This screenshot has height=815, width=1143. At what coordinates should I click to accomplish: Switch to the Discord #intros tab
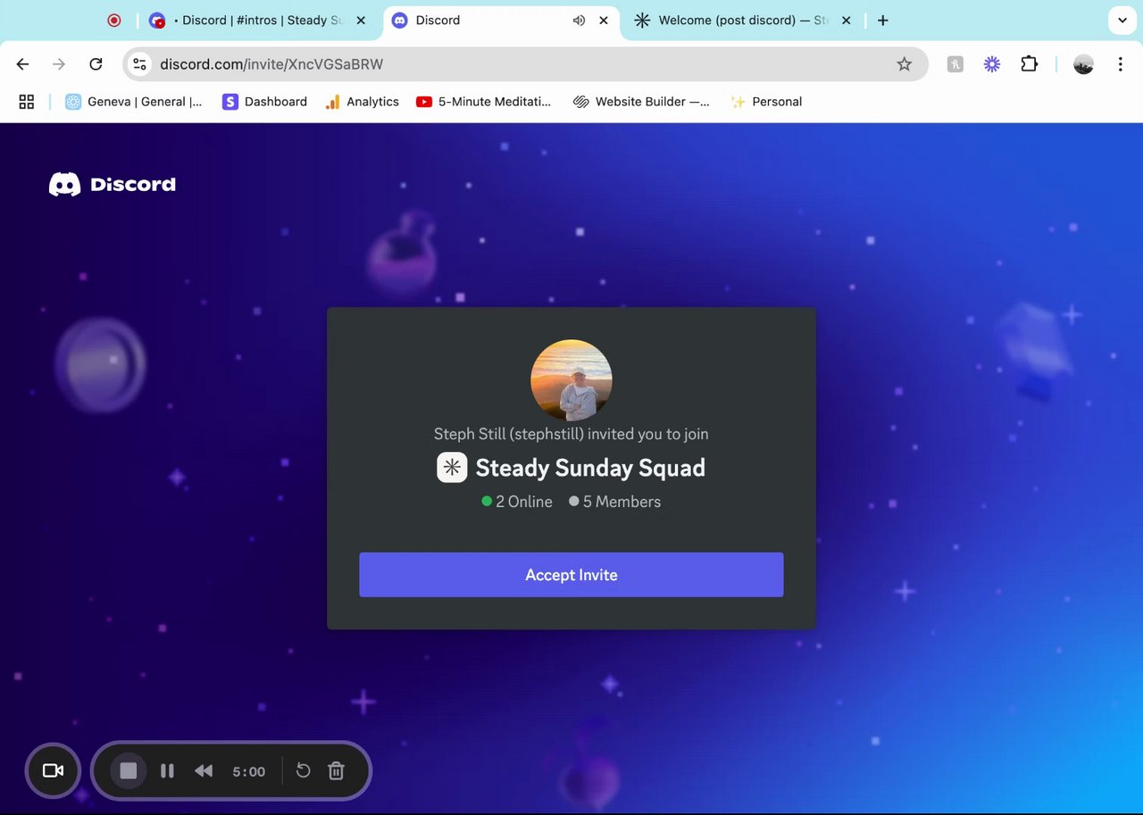click(x=257, y=20)
